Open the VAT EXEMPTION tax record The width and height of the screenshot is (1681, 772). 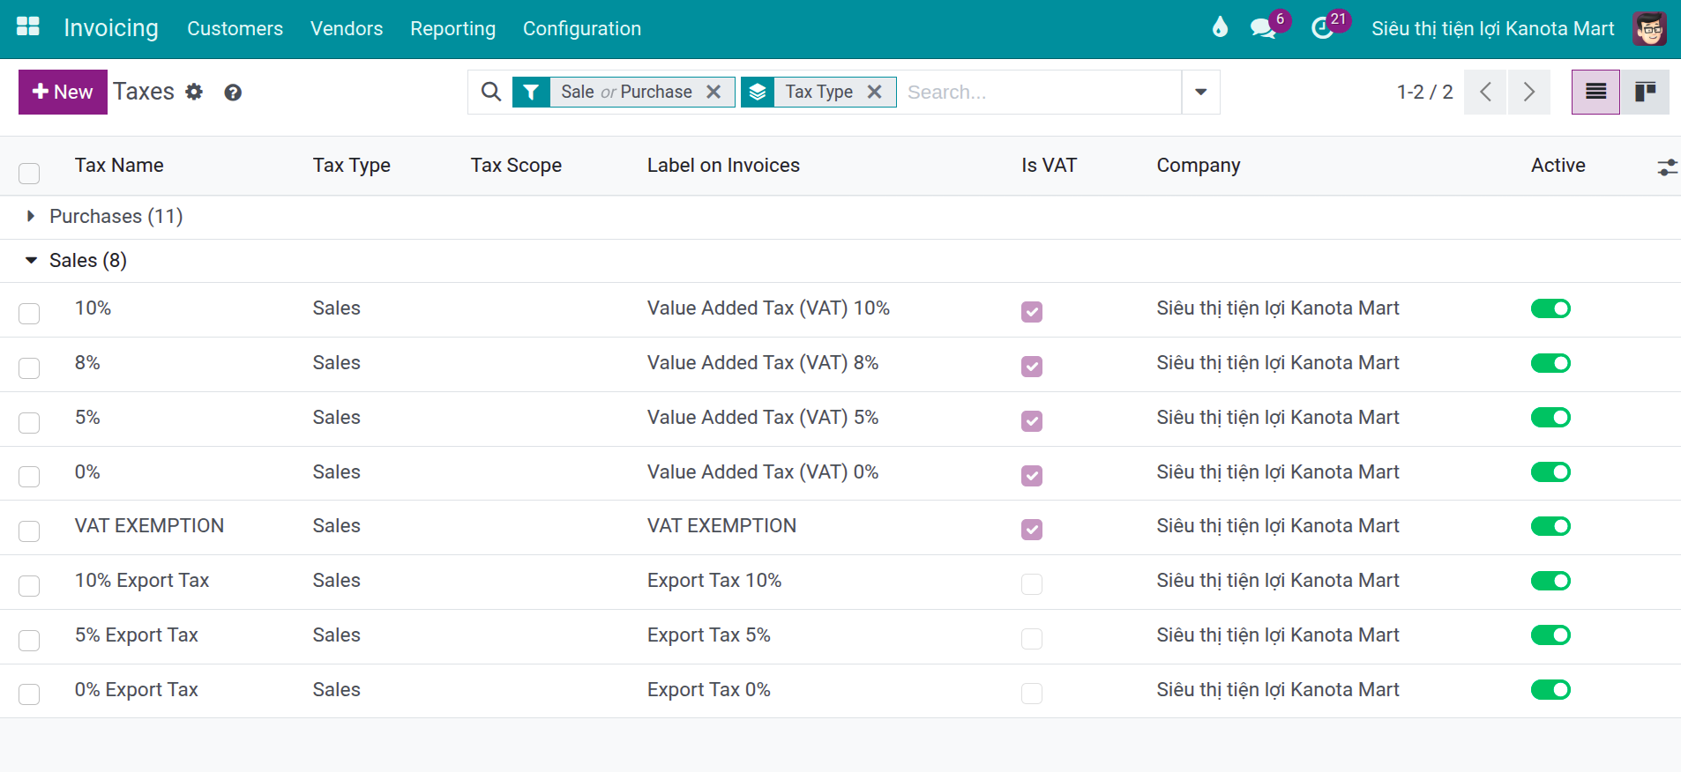click(x=149, y=526)
